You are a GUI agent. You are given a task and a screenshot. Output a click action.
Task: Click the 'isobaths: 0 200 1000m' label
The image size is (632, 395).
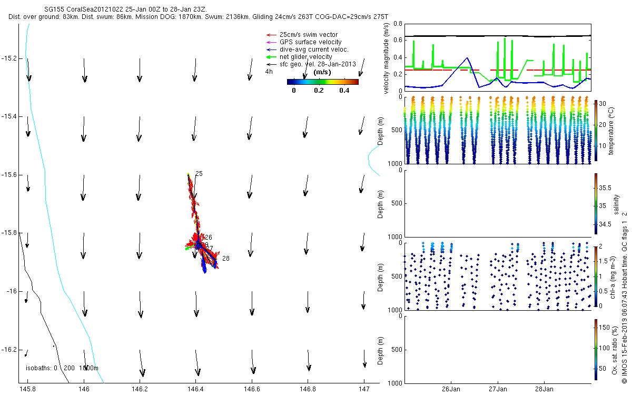click(x=62, y=368)
